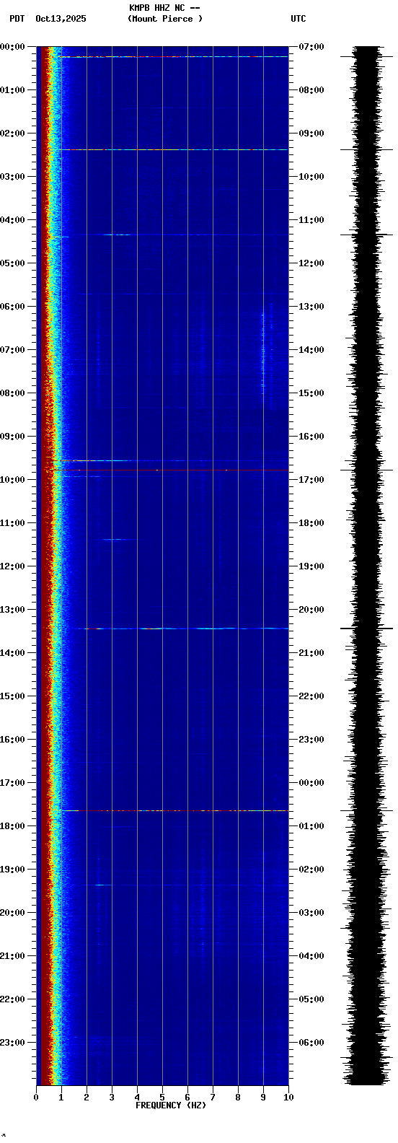Click the Mount Pierce subtitle
Image resolution: width=398 pixels, height=1143 pixels.
(165, 19)
